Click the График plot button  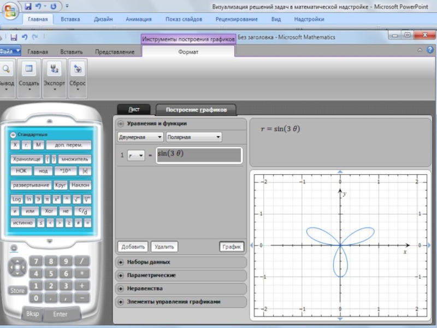[x=232, y=247]
